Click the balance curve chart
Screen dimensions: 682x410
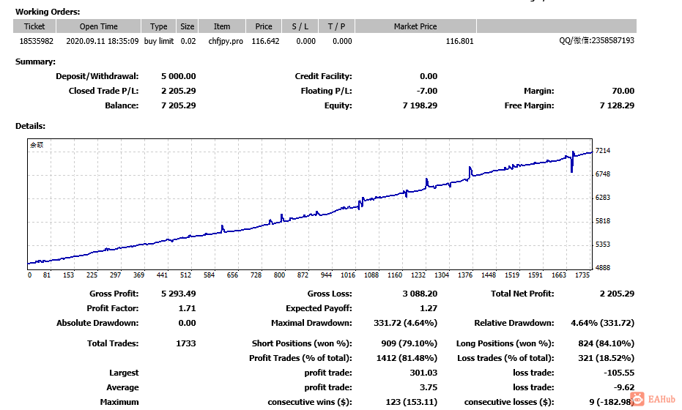pos(310,204)
